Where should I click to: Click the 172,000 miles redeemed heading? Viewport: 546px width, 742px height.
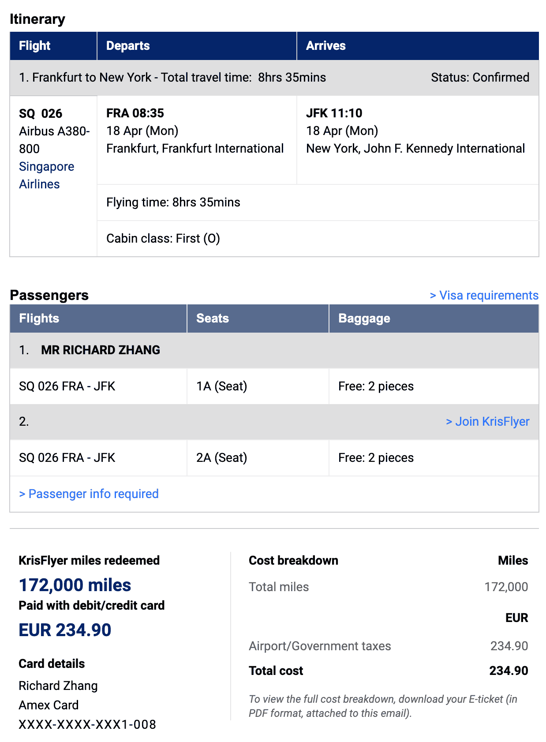[x=75, y=585]
